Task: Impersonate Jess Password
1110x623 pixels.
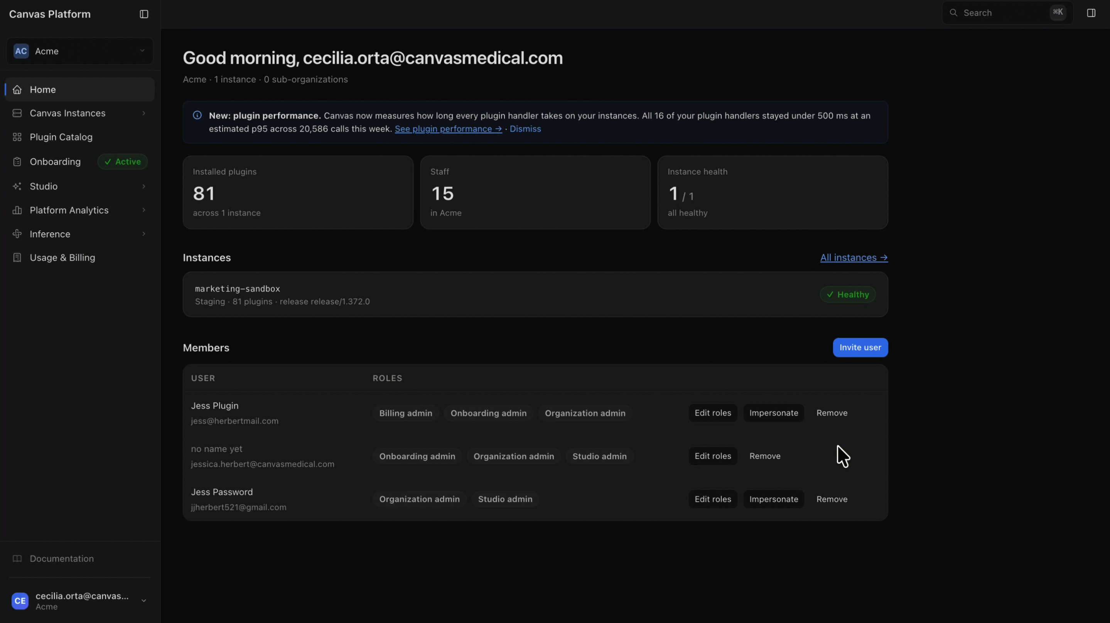Action: 773,499
